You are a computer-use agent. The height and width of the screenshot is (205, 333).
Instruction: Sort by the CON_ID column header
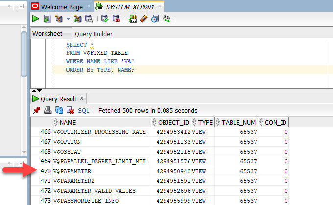pyautogui.click(x=273, y=122)
